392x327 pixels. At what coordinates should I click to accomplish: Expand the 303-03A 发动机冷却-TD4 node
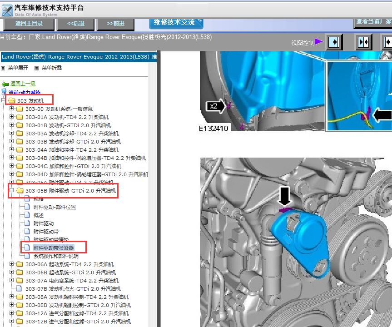[11, 133]
